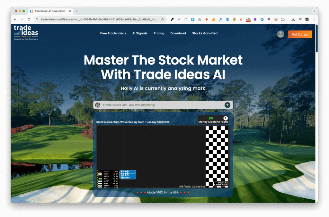Click the Trade Ideas logo
The width and height of the screenshot is (329, 217).
click(26, 32)
